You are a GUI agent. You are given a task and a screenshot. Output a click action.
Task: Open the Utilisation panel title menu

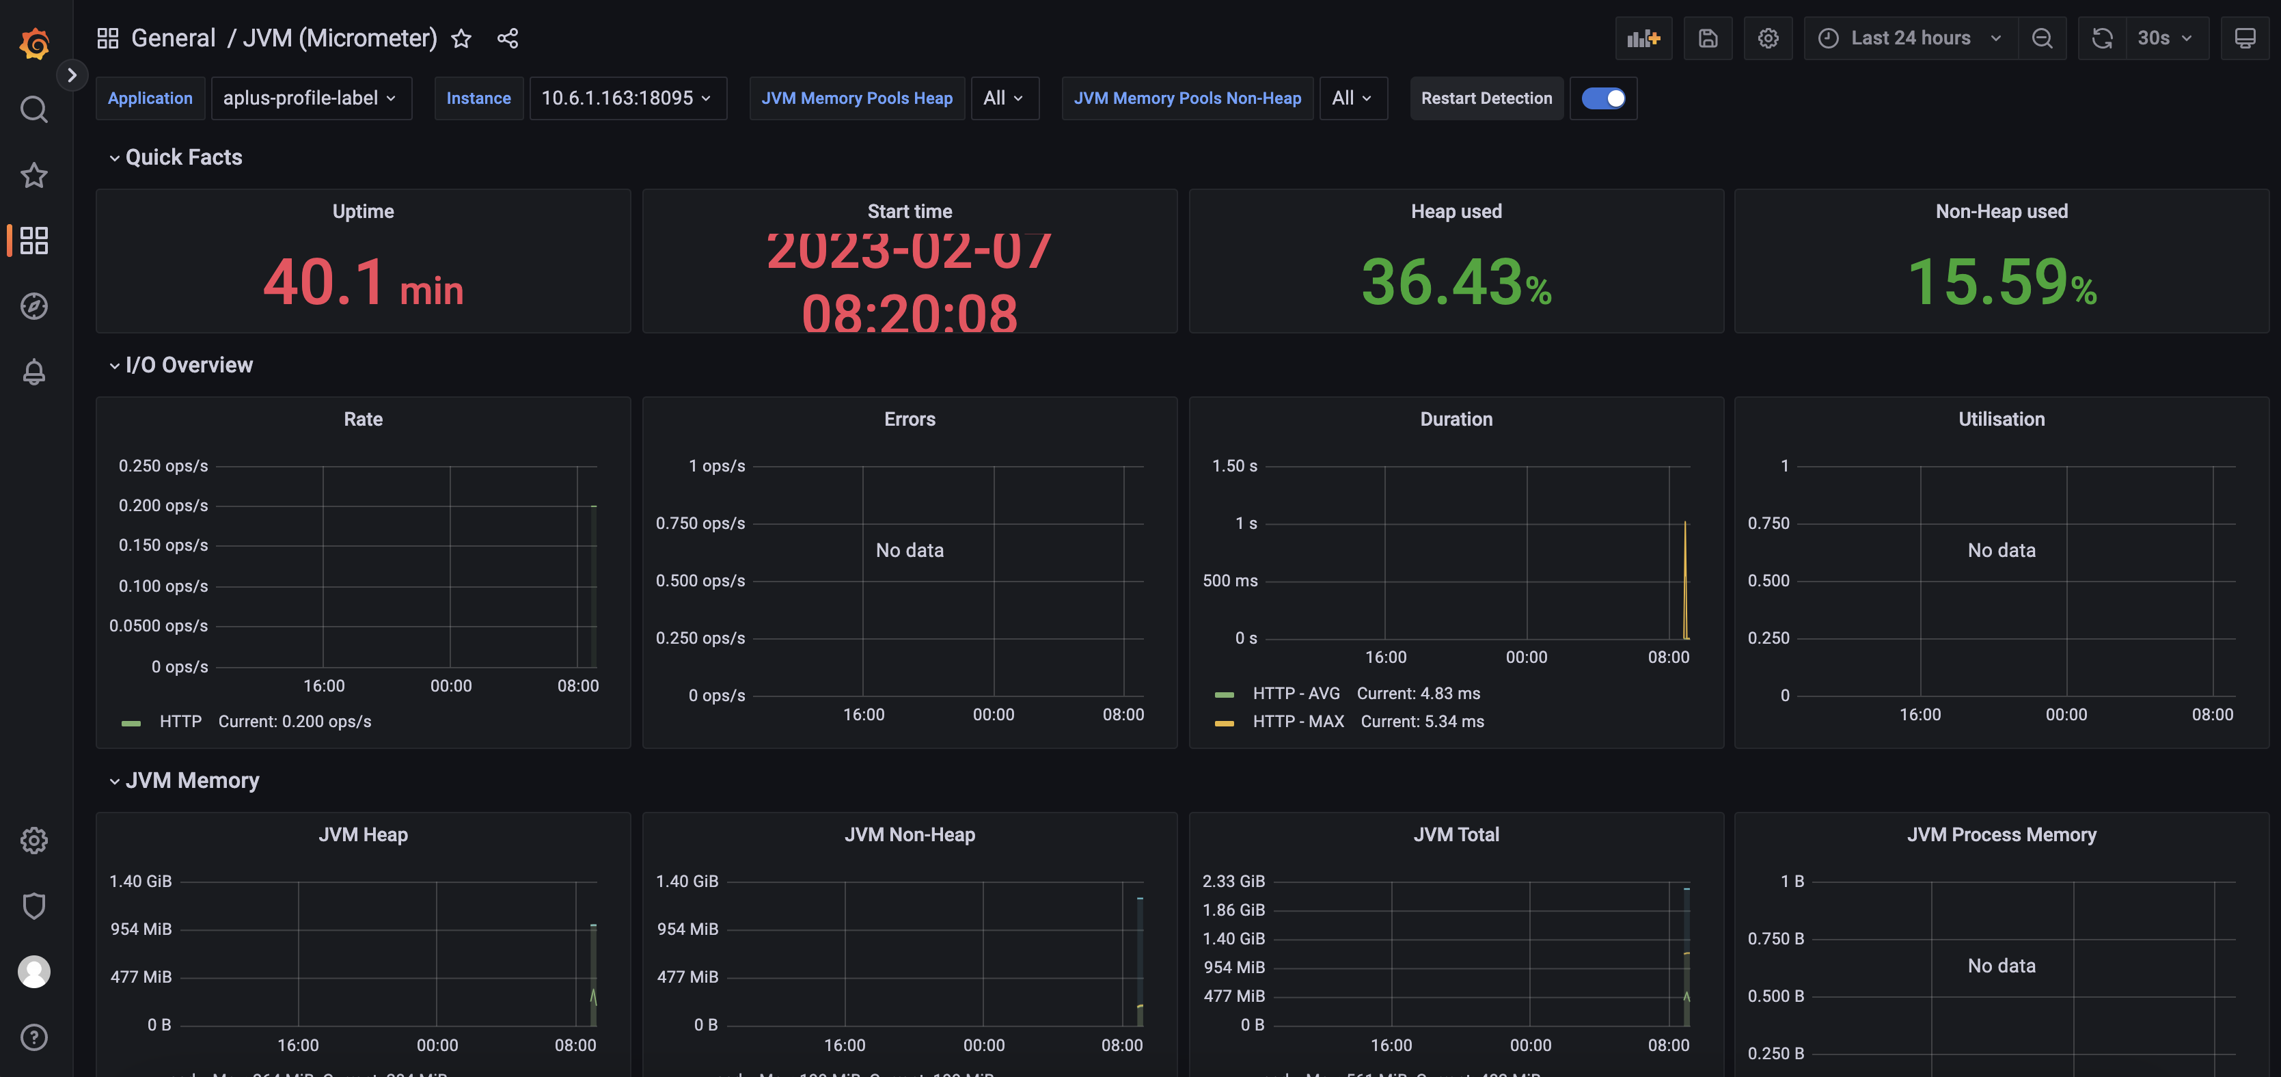click(2002, 420)
